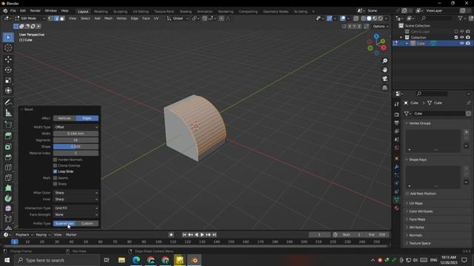Open the Material properties tab
Viewport: 474px width, 266px height.
(397, 208)
